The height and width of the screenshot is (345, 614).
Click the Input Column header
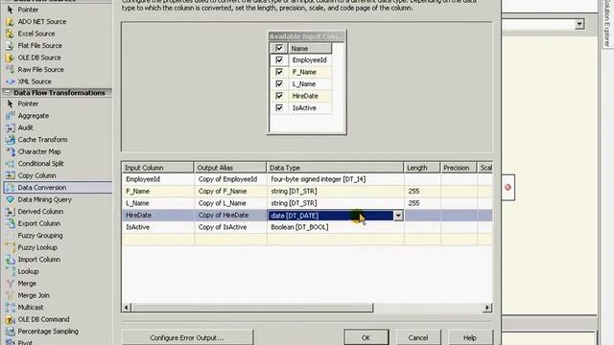(x=157, y=168)
